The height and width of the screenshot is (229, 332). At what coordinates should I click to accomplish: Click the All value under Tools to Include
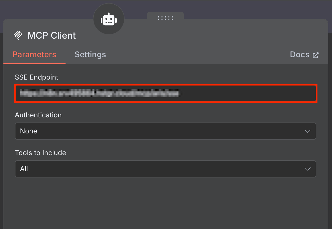click(x=24, y=169)
